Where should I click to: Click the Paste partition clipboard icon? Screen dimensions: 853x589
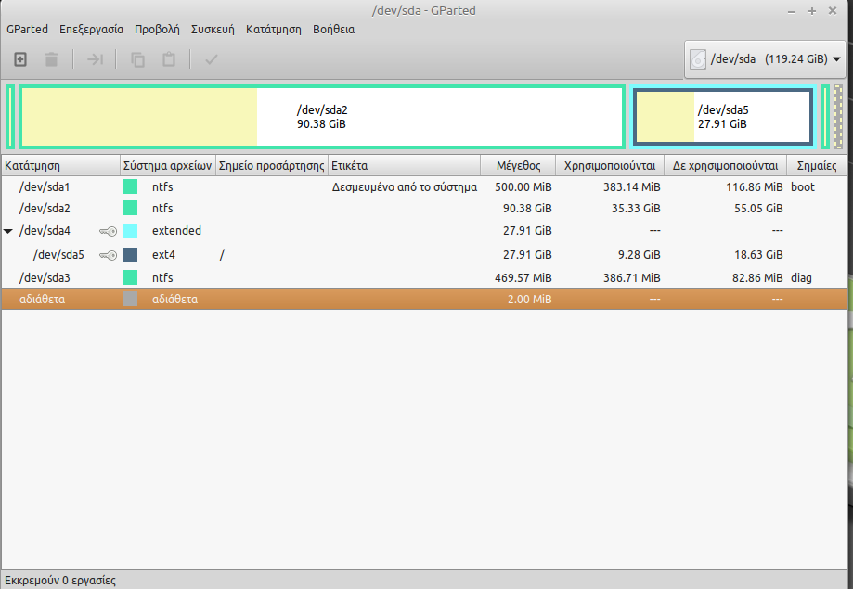(x=169, y=59)
